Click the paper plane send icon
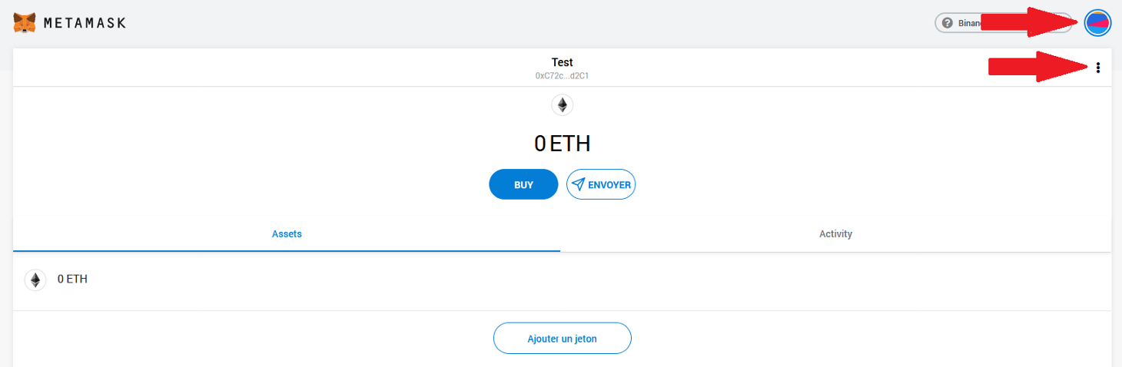Screen dimensions: 1122x367 [579, 184]
